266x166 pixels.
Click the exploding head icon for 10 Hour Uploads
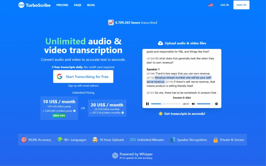(95, 140)
